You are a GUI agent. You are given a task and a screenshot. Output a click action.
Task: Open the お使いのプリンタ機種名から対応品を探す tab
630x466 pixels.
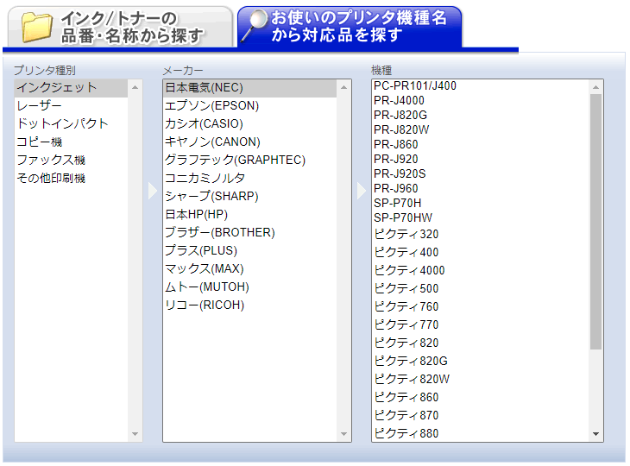point(350,27)
